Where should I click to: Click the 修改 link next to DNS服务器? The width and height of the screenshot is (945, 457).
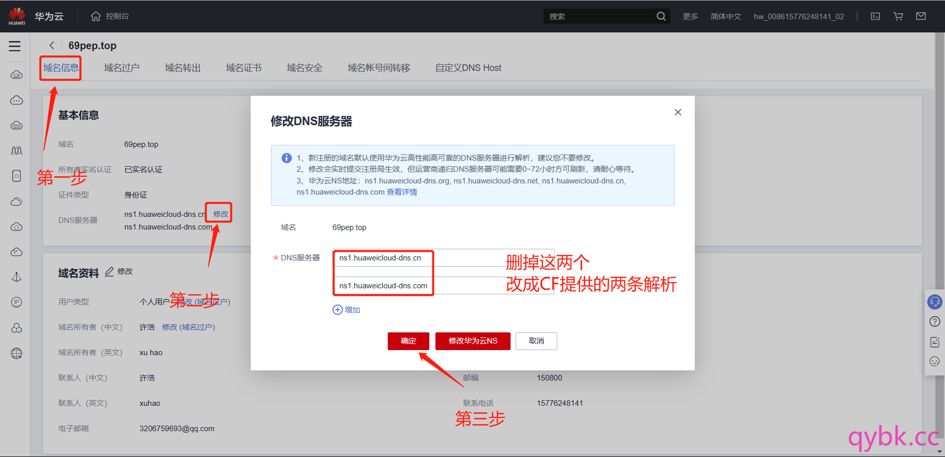220,214
